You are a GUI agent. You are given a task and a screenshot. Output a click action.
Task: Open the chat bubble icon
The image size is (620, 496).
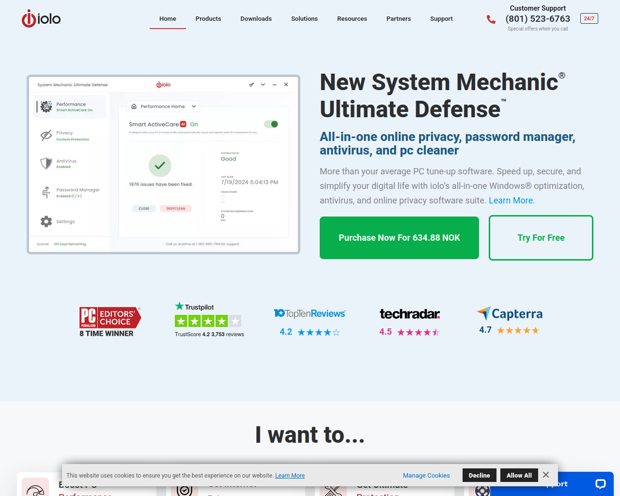601,484
